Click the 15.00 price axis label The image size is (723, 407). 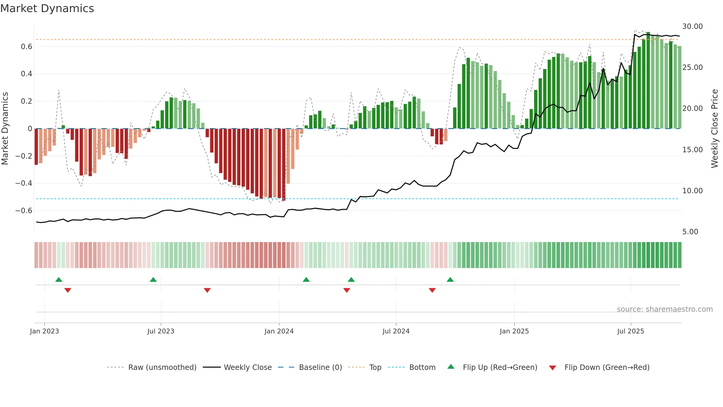click(693, 150)
